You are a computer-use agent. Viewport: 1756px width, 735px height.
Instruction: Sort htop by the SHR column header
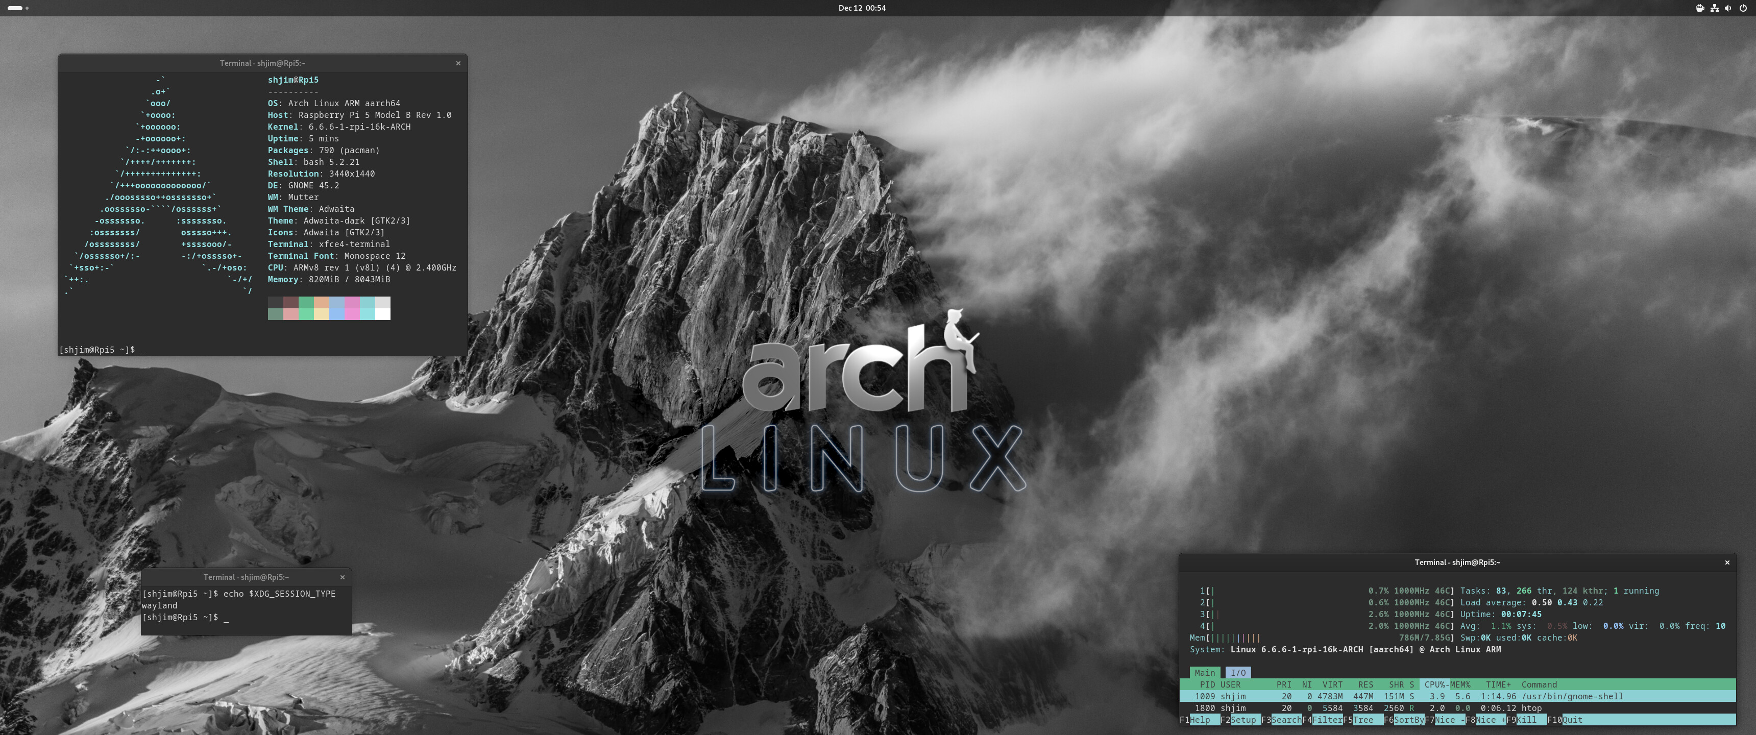tap(1396, 684)
